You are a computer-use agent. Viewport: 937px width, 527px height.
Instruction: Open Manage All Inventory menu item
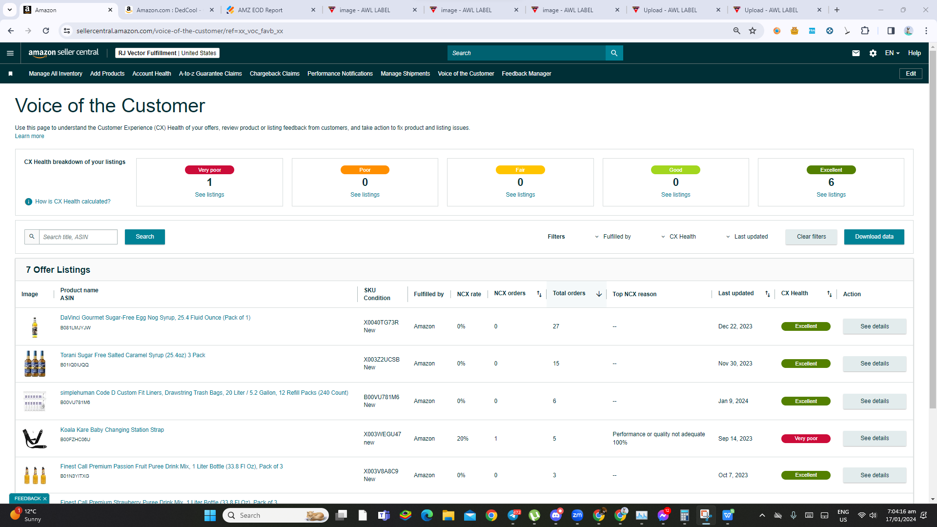[x=56, y=74]
